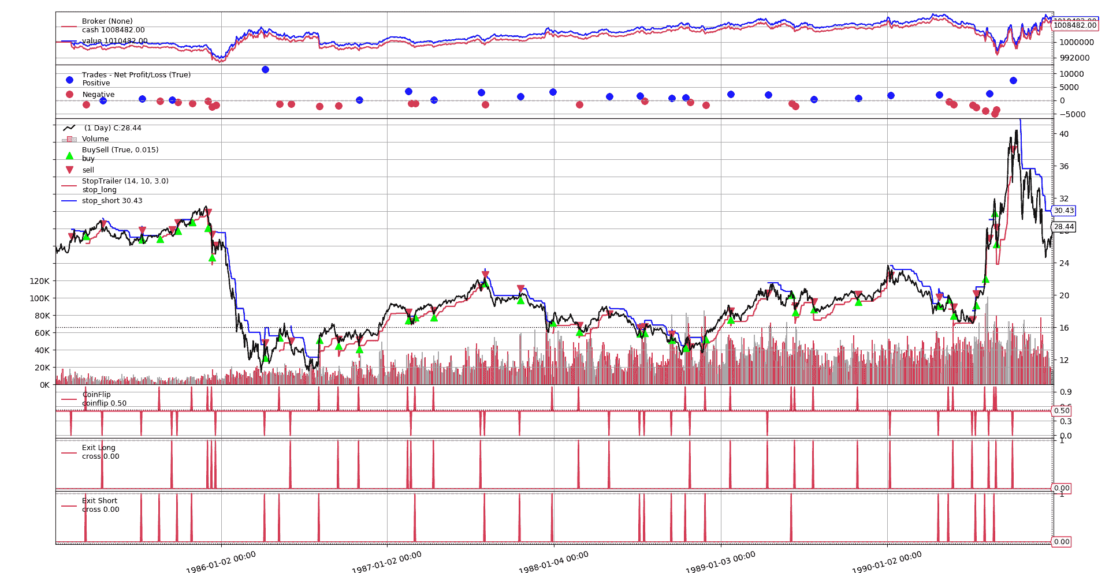Click the 1986-01-02 date axis label
Screen dimensions: 1109x573
click(221, 561)
